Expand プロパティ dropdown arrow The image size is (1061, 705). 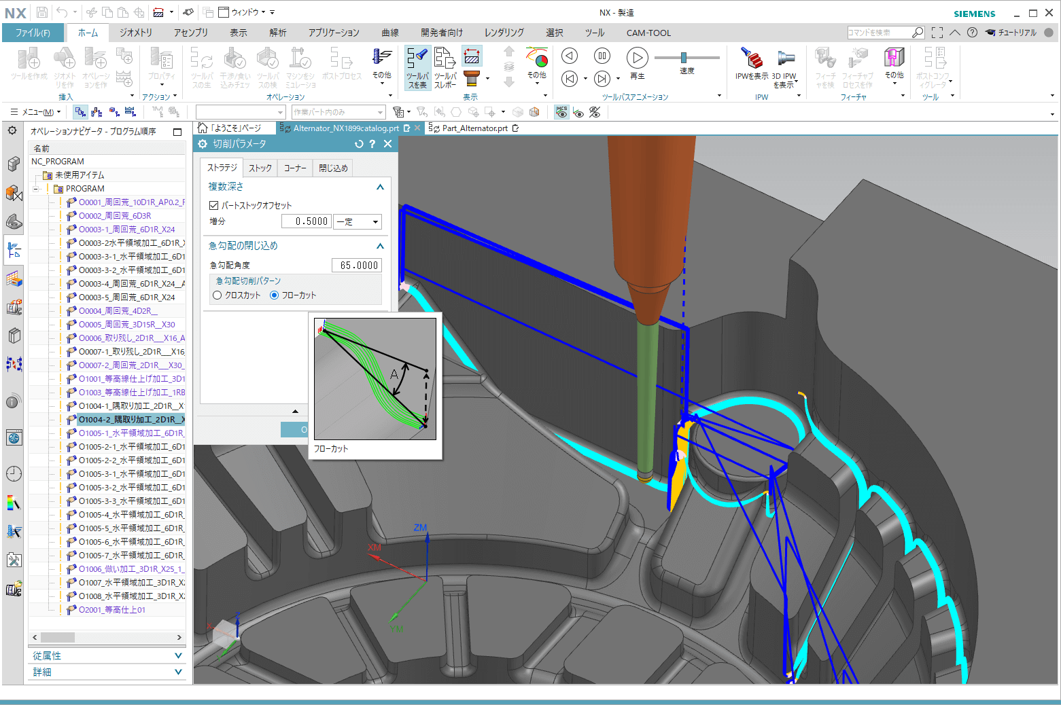pos(162,85)
